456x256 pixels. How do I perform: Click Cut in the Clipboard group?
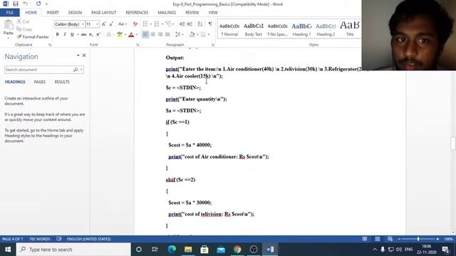[x=23, y=21]
